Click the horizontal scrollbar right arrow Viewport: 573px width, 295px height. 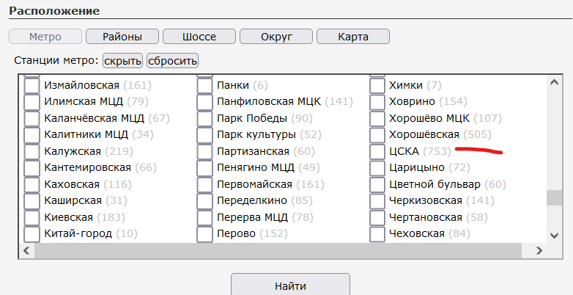(x=539, y=251)
